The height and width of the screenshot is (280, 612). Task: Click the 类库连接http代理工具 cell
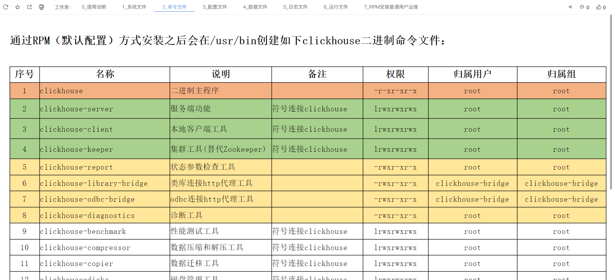[221, 183]
